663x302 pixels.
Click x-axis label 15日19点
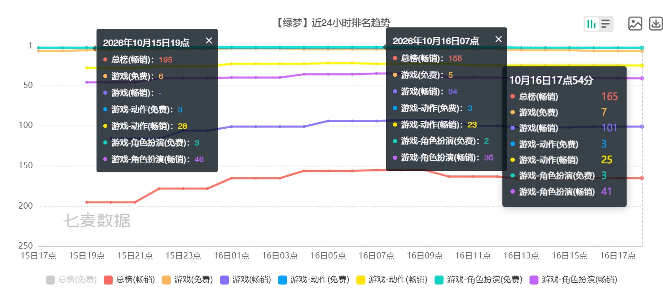pyautogui.click(x=87, y=256)
